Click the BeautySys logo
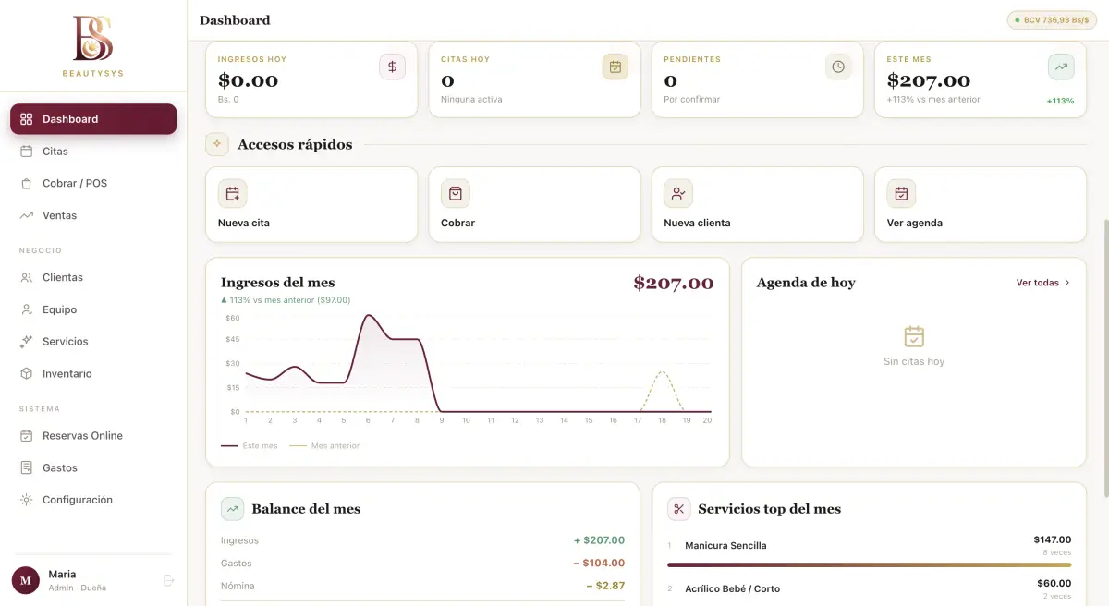 [x=92, y=46]
